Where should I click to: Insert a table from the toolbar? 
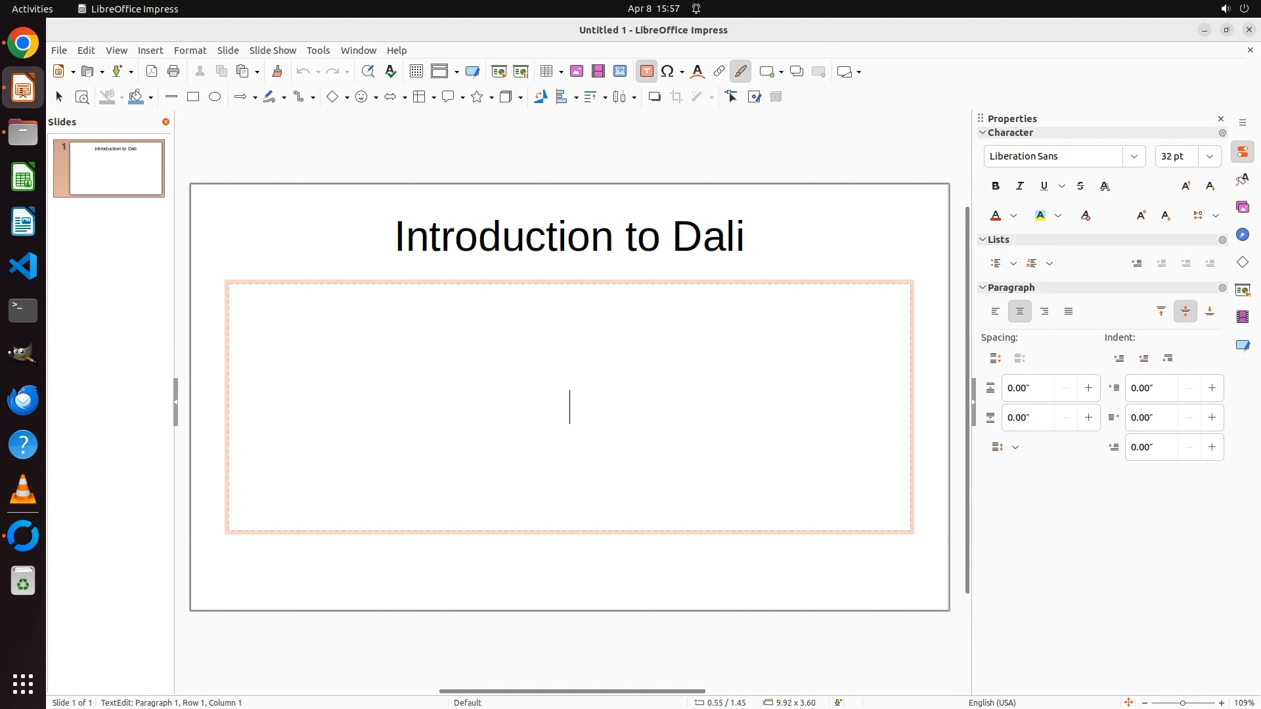[546, 72]
